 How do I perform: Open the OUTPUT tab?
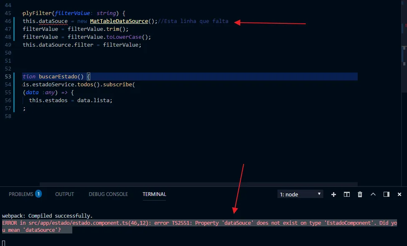pyautogui.click(x=64, y=194)
